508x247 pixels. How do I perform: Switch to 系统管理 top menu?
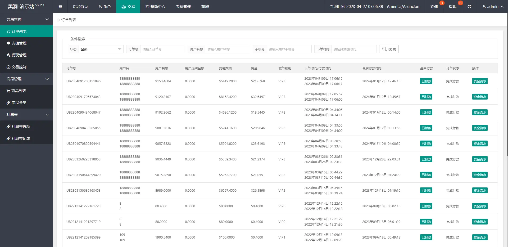183,7
